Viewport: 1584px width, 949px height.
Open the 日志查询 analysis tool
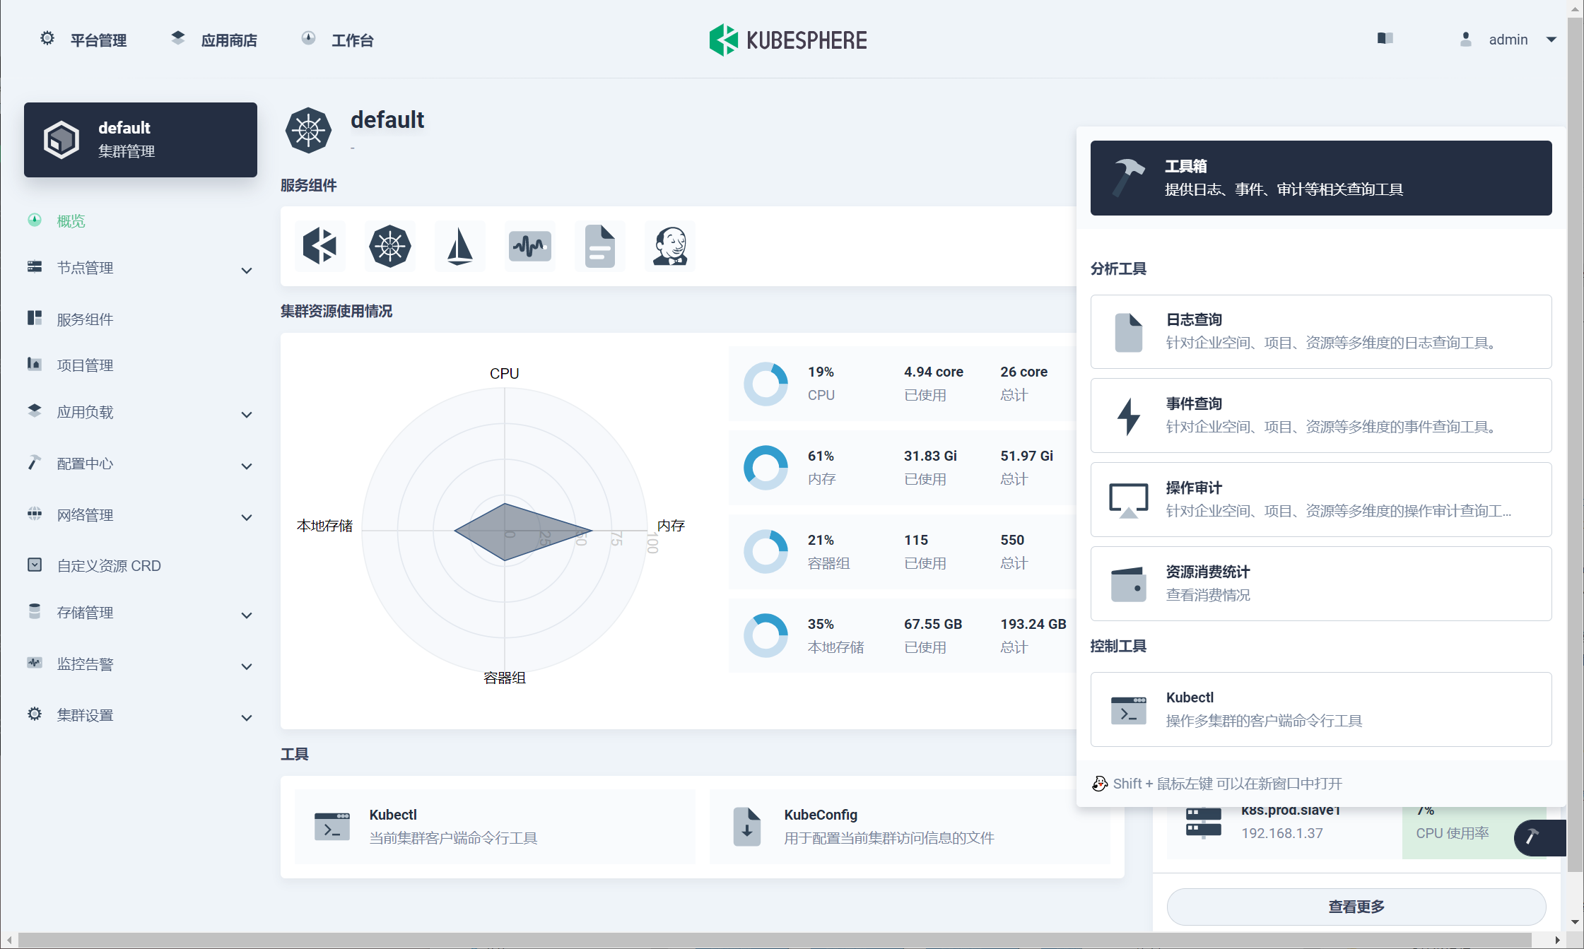[x=1320, y=331]
